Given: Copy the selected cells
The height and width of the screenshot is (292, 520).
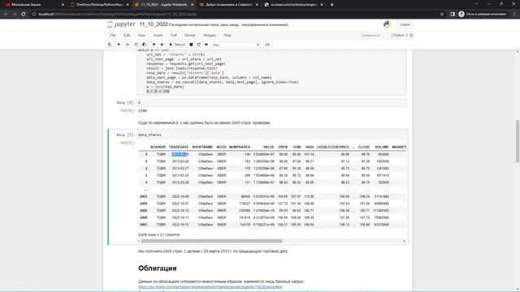Looking at the screenshot, I should [136, 45].
